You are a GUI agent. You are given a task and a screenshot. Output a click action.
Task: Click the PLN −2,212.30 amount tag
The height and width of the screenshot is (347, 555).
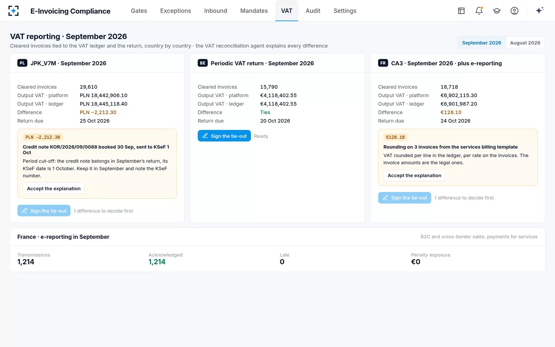point(43,137)
